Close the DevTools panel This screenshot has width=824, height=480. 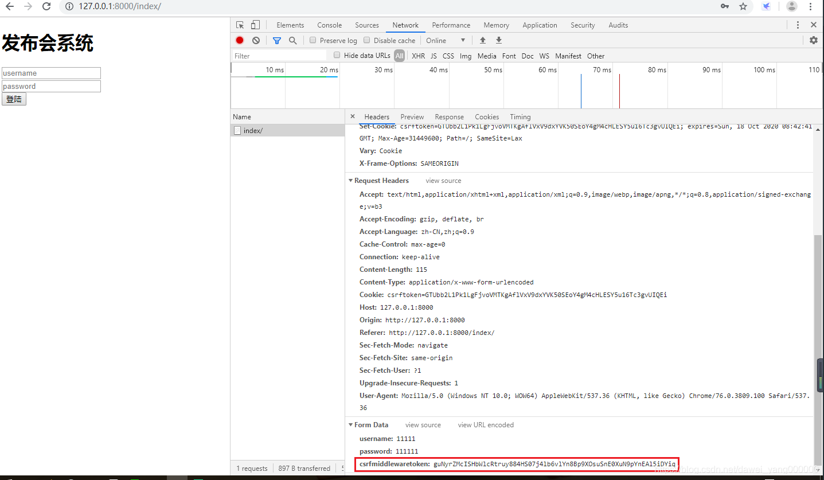click(x=814, y=25)
